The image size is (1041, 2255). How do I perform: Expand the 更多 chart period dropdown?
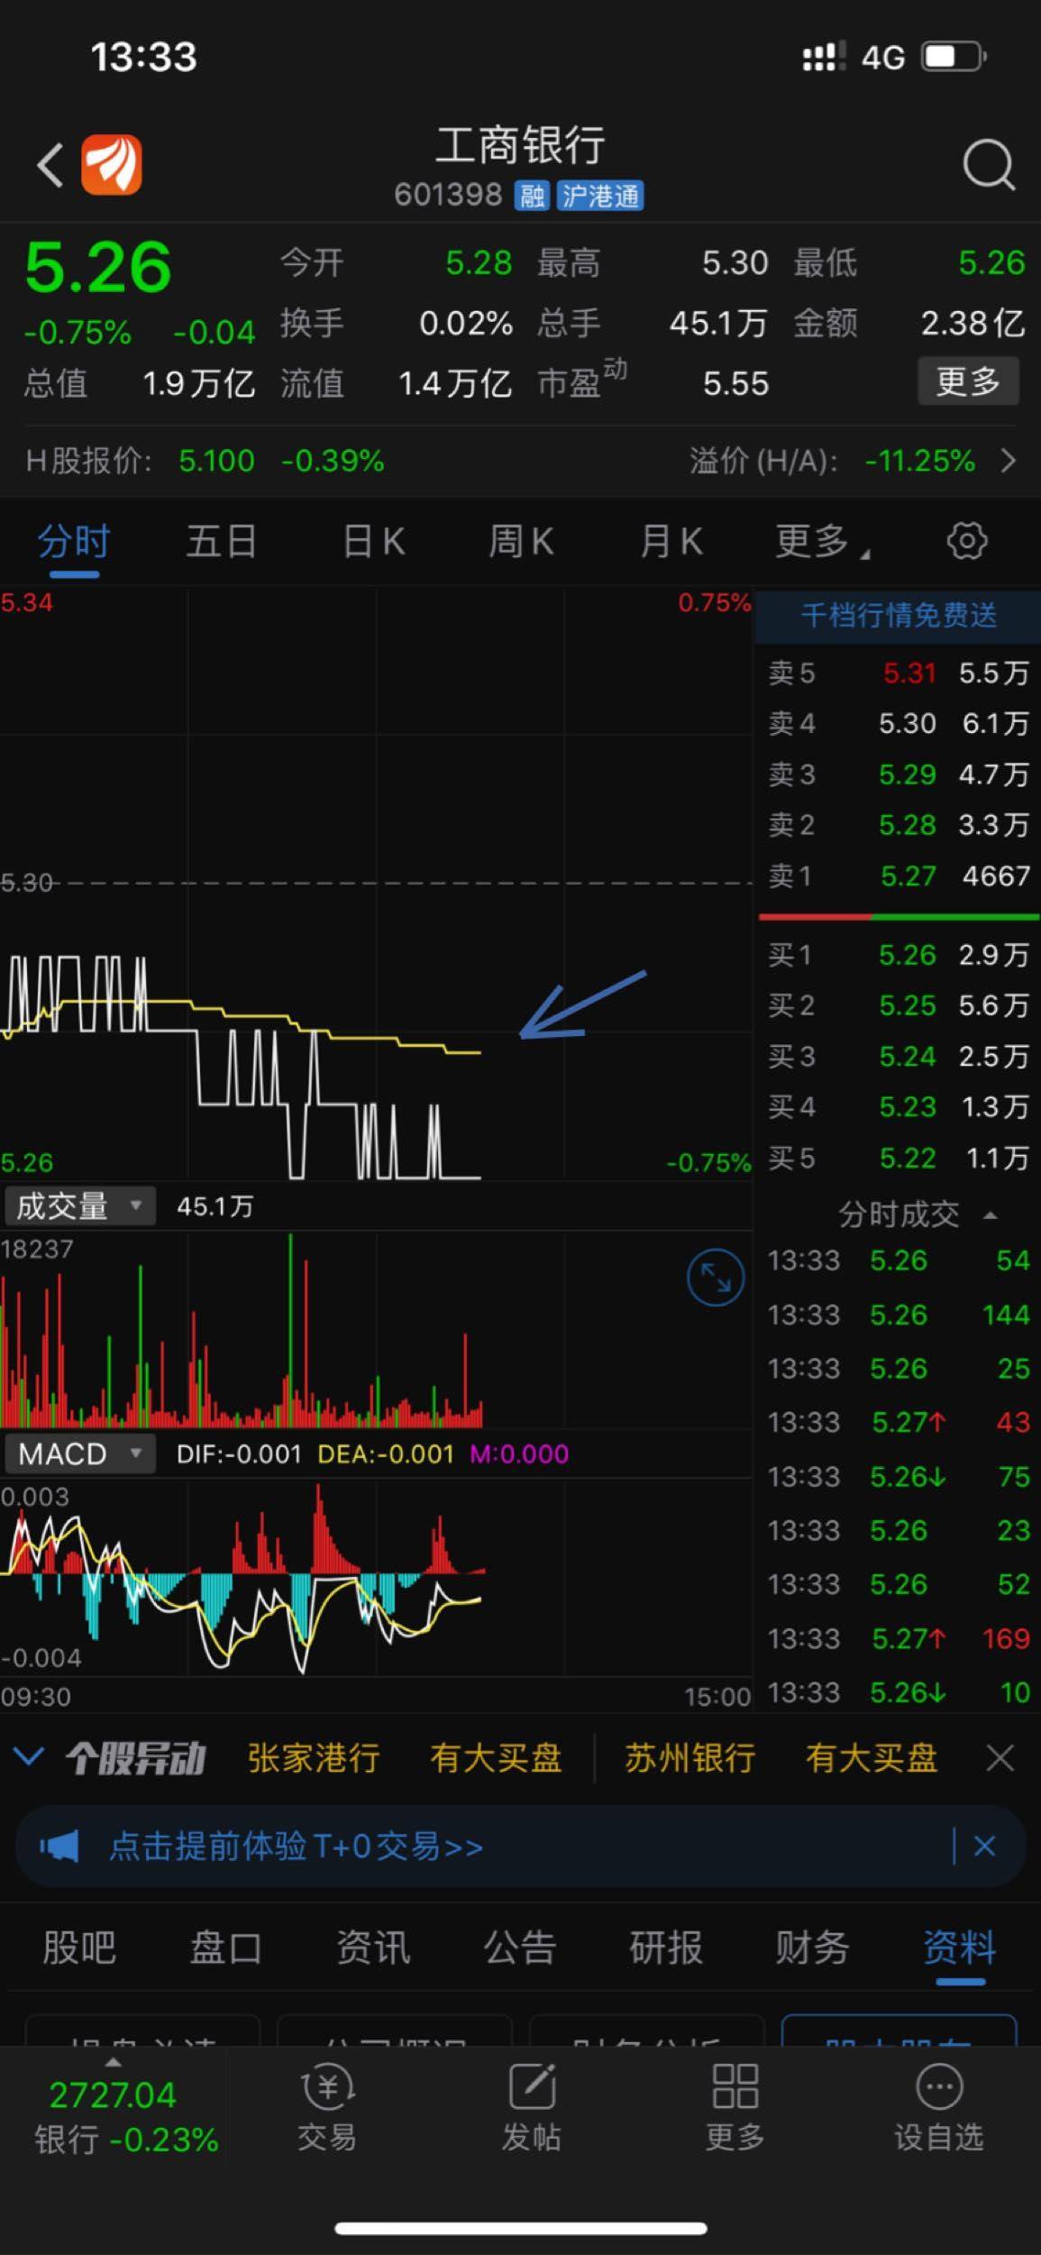tap(820, 542)
